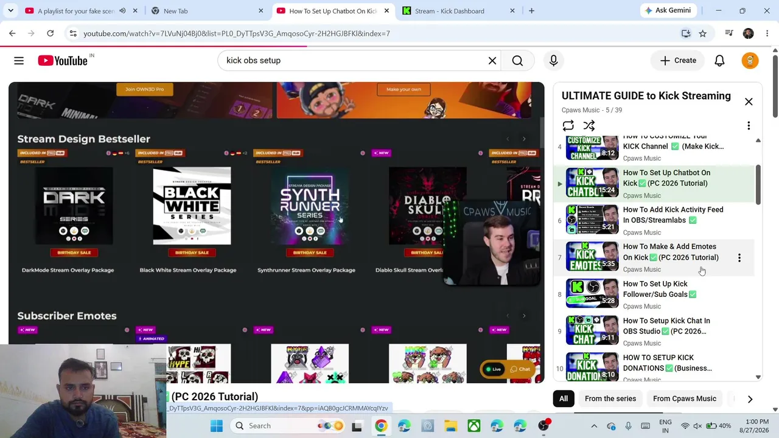Close the New Tab tab
Image resolution: width=779 pixels, height=438 pixels.
[260, 11]
